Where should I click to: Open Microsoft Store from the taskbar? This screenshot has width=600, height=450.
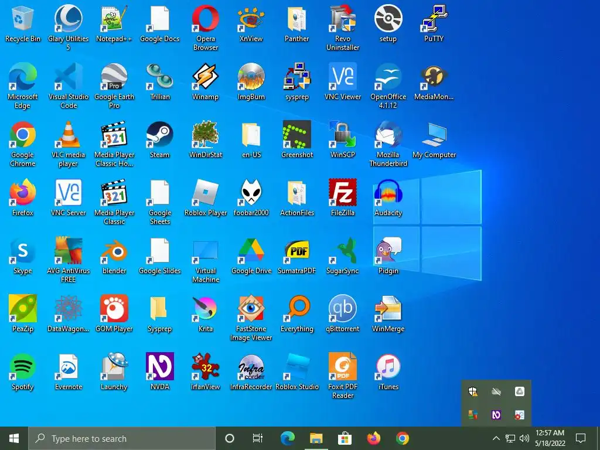click(345, 438)
